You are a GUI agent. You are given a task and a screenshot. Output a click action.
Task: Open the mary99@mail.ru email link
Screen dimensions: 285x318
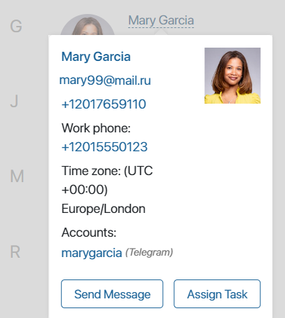(x=105, y=81)
